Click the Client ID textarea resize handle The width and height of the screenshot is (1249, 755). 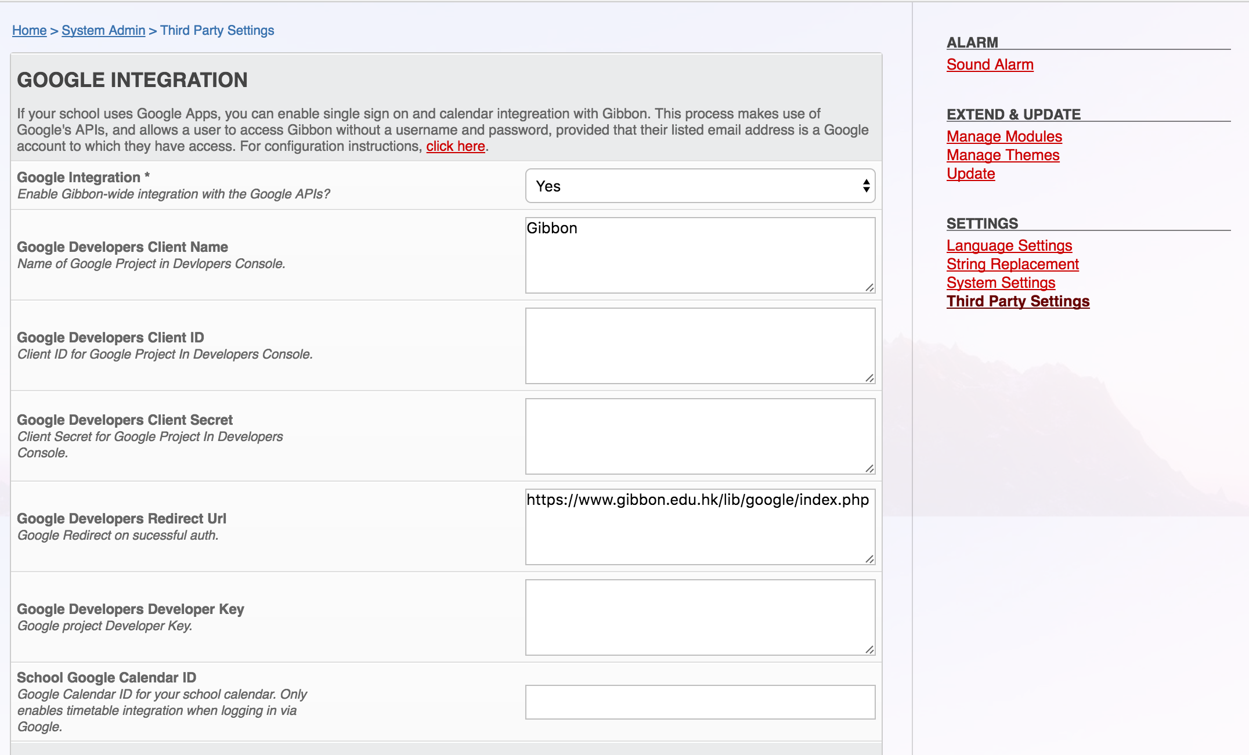pos(869,378)
